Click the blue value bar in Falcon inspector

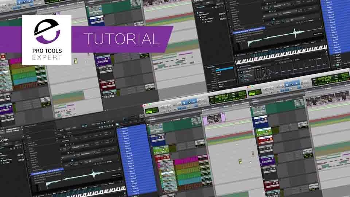(x=224, y=69)
